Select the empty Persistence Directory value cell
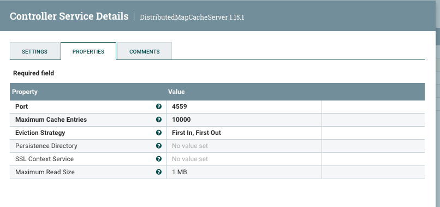The height and width of the screenshot is (207, 440). (x=244, y=146)
